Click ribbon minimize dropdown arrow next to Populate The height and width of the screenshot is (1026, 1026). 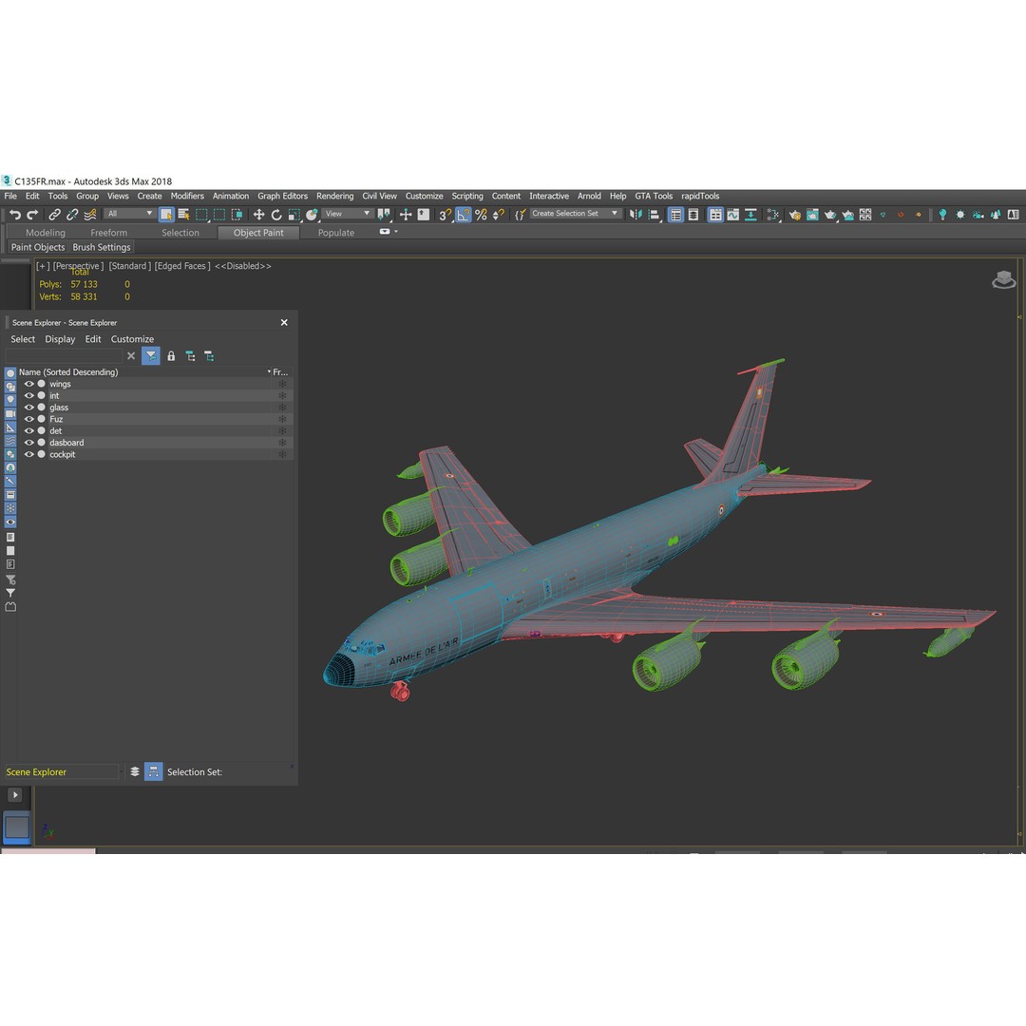click(x=396, y=232)
